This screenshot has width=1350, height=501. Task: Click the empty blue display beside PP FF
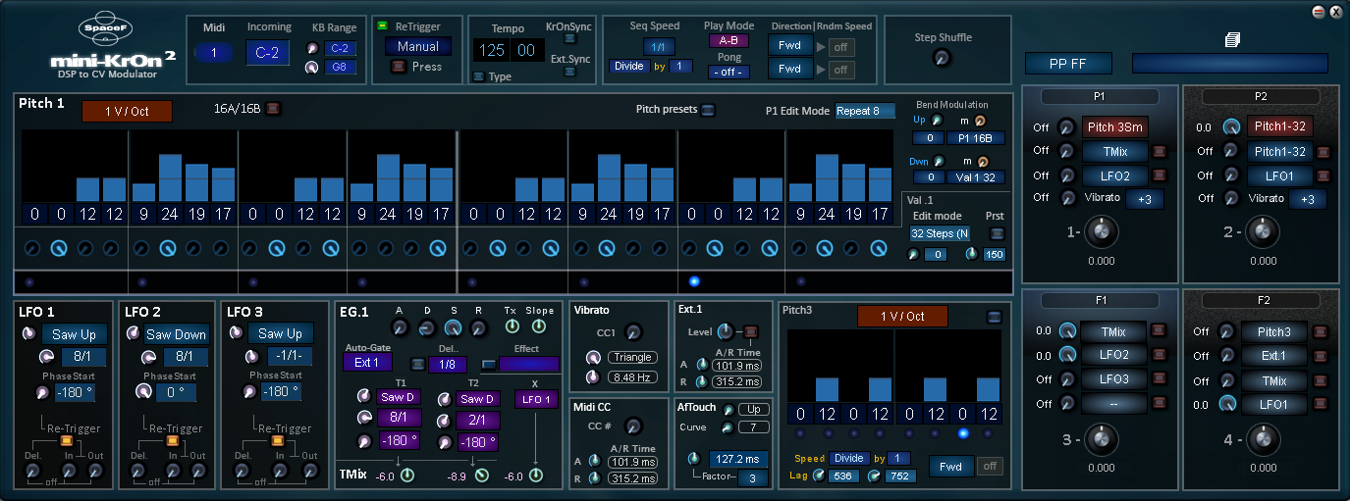tap(1229, 64)
